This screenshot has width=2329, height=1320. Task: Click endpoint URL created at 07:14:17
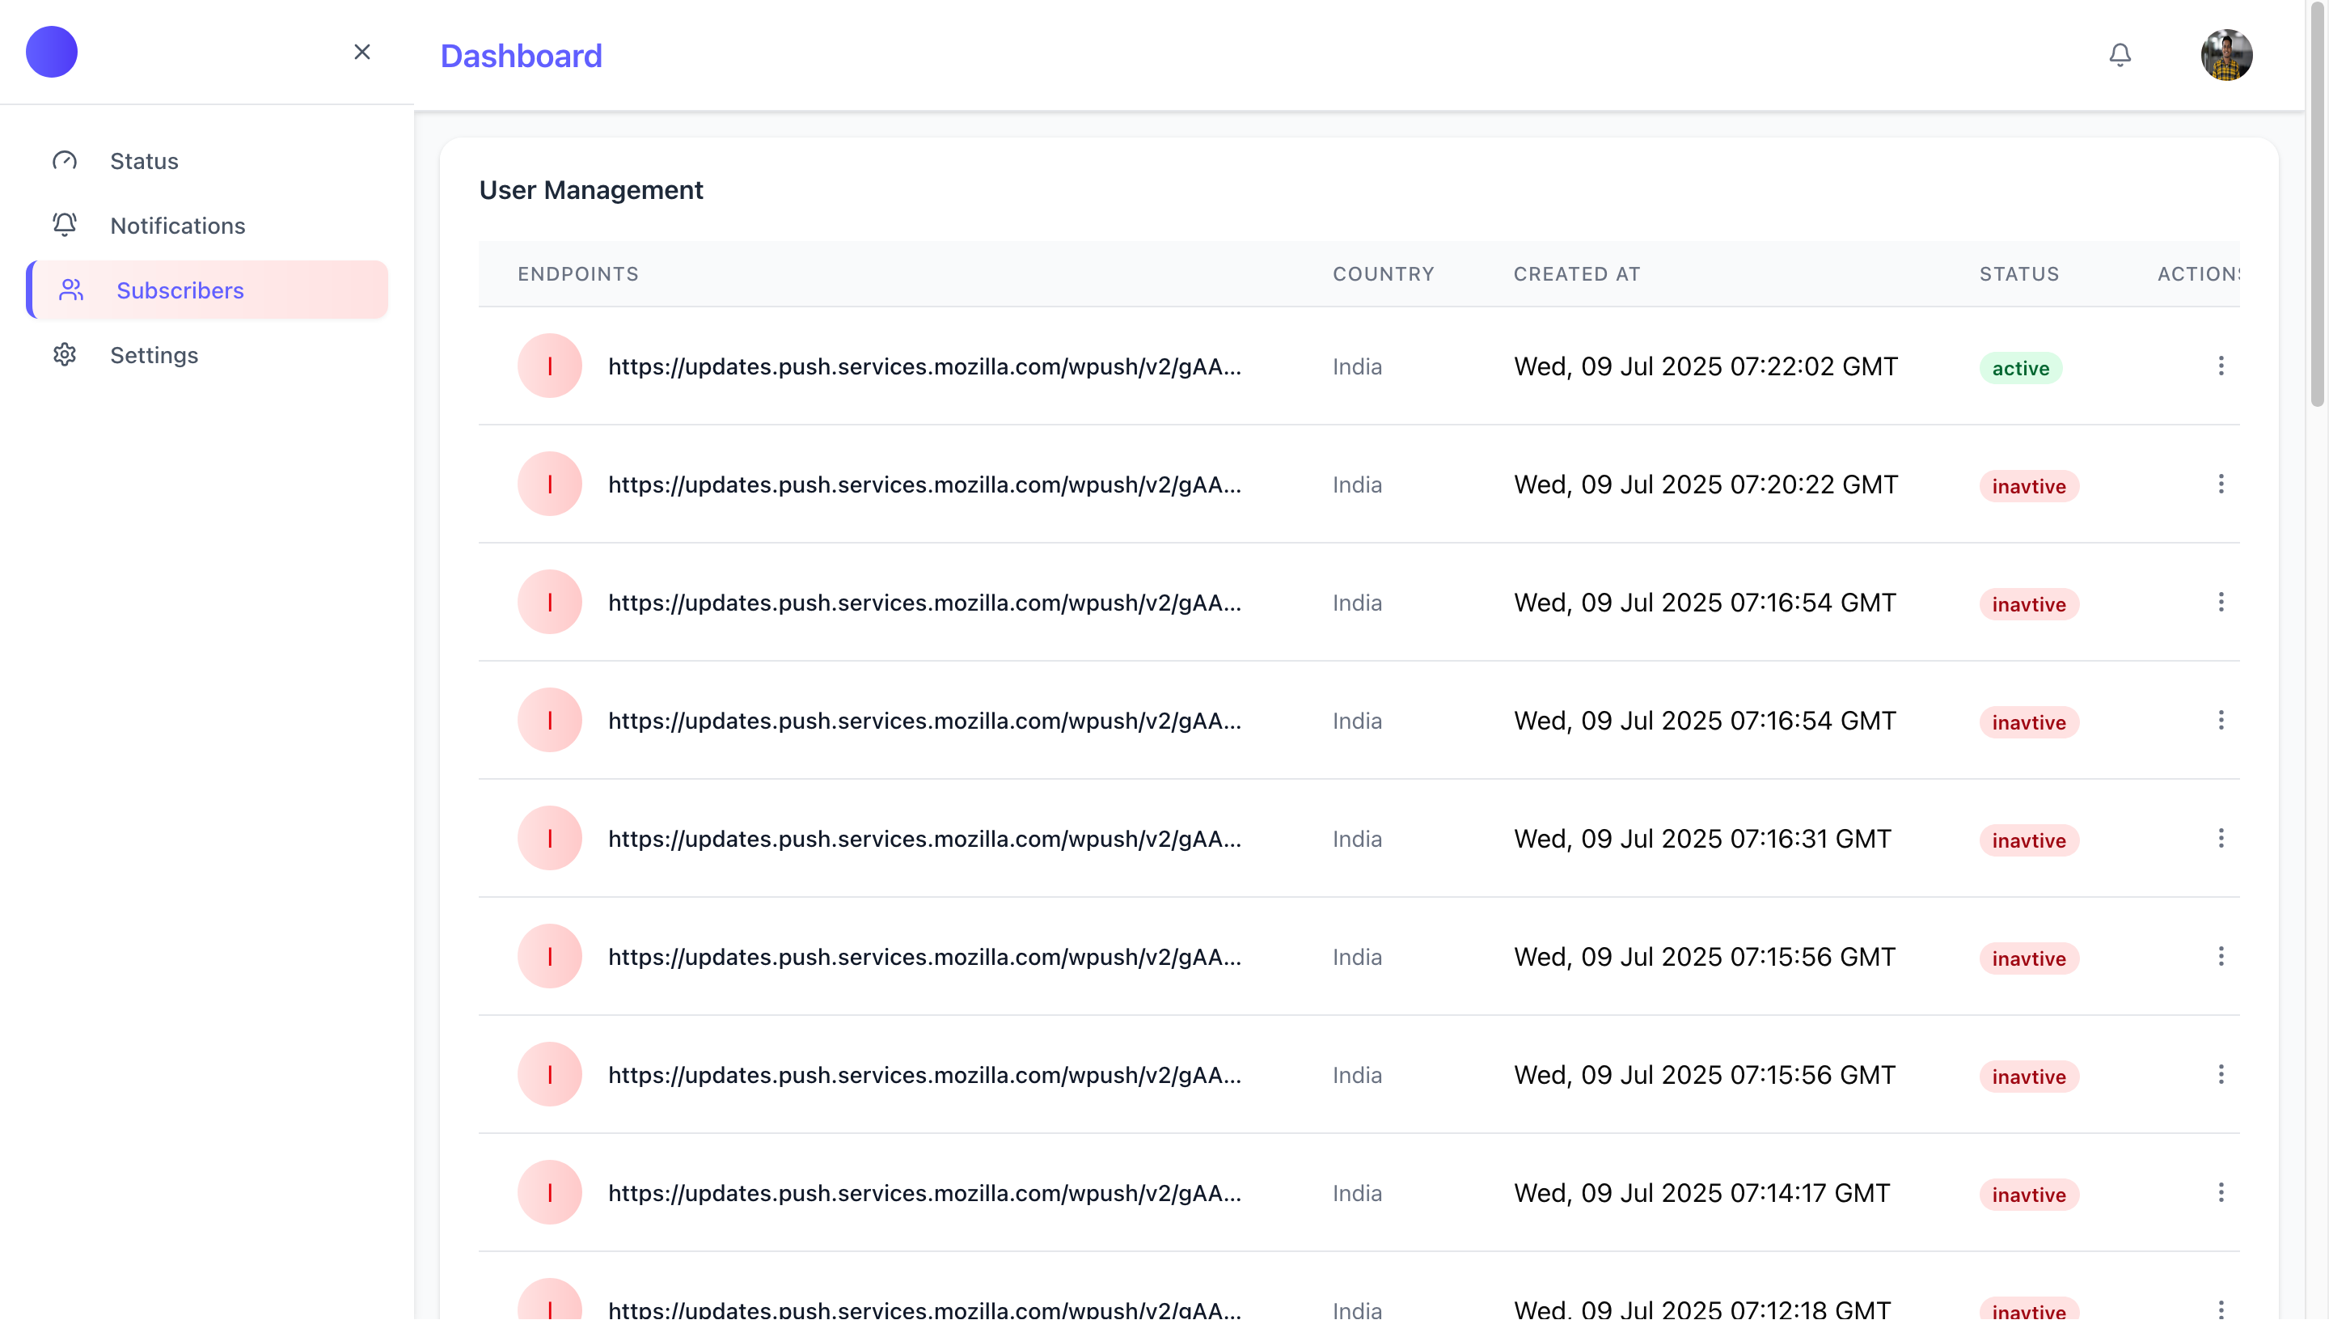point(924,1193)
